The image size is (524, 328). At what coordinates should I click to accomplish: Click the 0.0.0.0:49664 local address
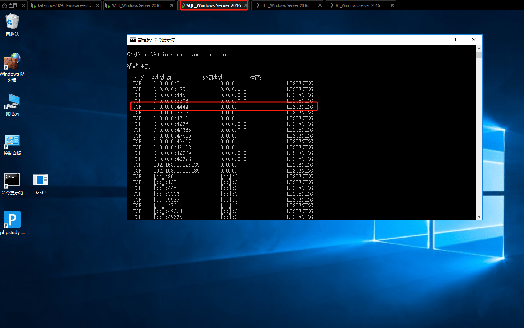click(172, 124)
